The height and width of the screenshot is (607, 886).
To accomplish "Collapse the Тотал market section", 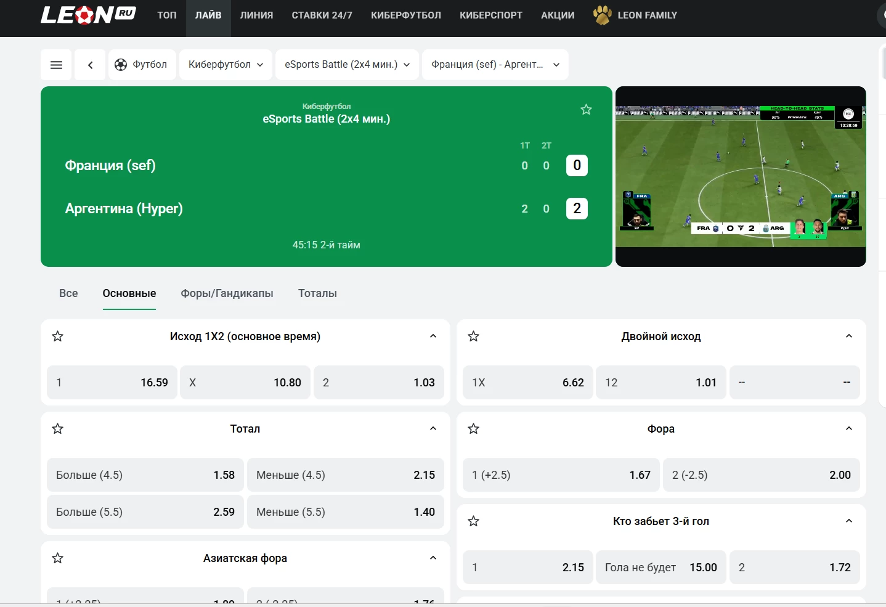I will pyautogui.click(x=433, y=429).
